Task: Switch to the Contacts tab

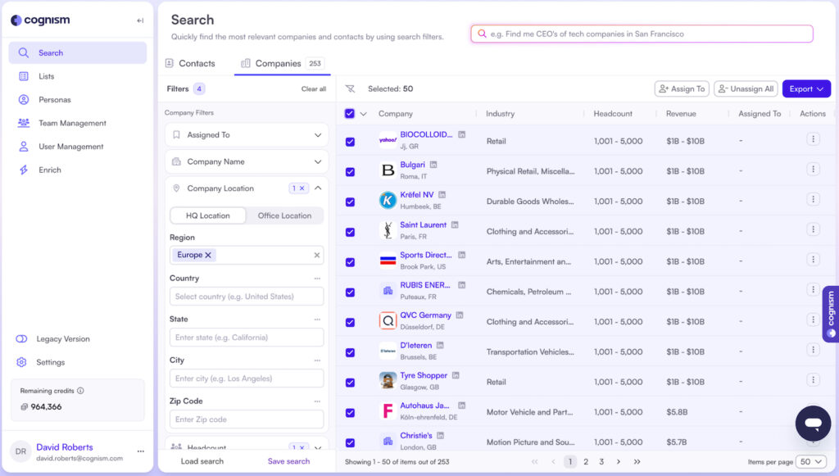Action: coord(190,63)
